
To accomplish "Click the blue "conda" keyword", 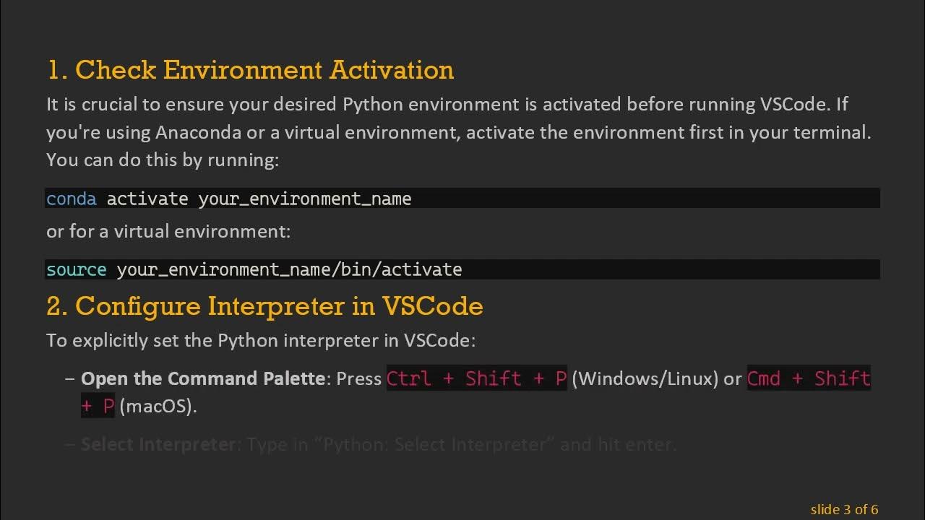I will (71, 199).
